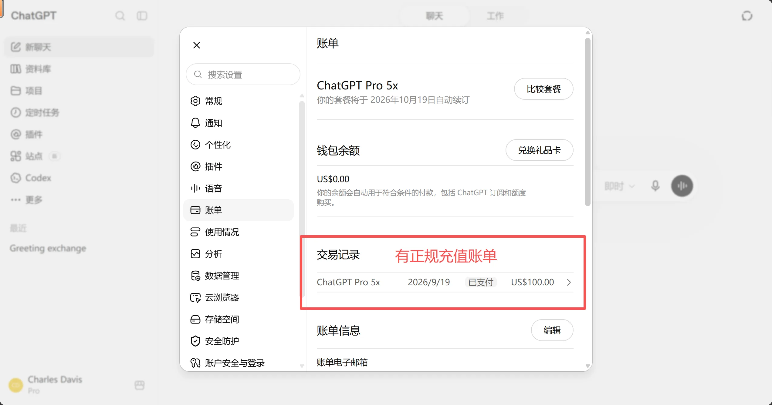
Task: Start a 新聊天 new chat
Action: tap(79, 47)
